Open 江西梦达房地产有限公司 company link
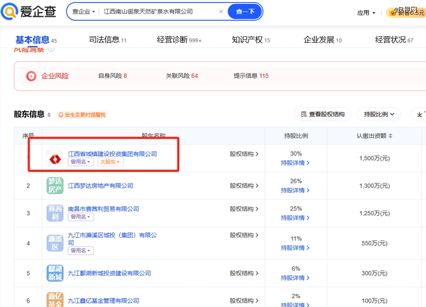The height and width of the screenshot is (307, 426). pyautogui.click(x=100, y=185)
